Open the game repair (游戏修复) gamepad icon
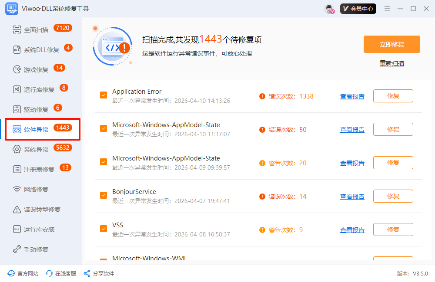This screenshot has width=435, height=282. pyautogui.click(x=17, y=69)
